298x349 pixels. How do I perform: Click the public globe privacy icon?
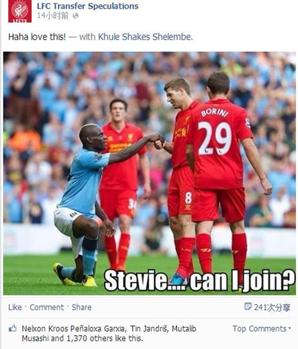click(x=75, y=16)
